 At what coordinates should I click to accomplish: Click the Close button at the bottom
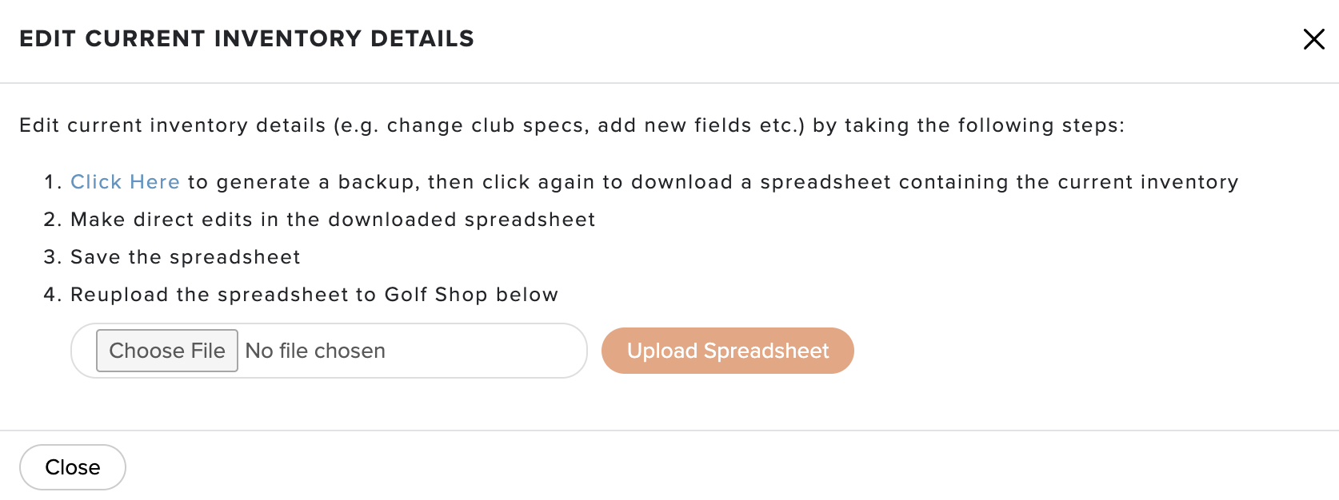pos(73,467)
